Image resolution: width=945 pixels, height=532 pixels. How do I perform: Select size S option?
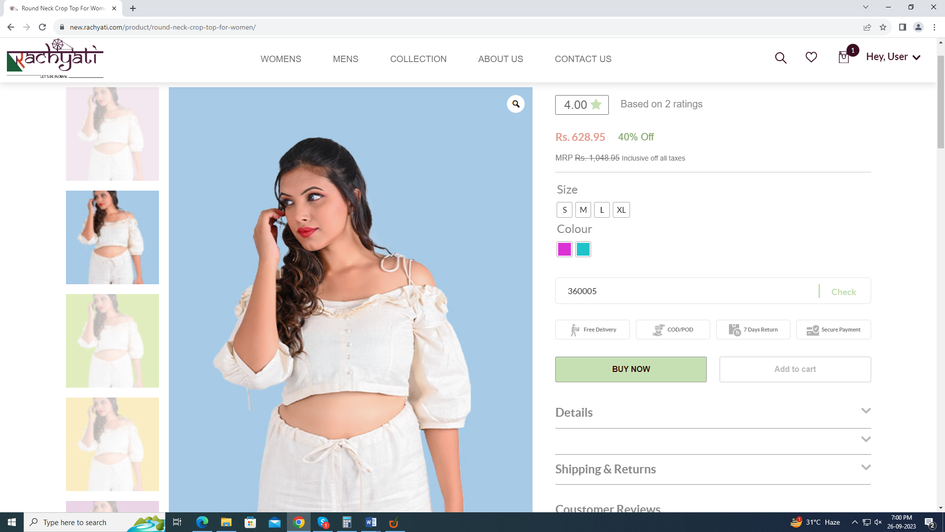pyautogui.click(x=565, y=210)
